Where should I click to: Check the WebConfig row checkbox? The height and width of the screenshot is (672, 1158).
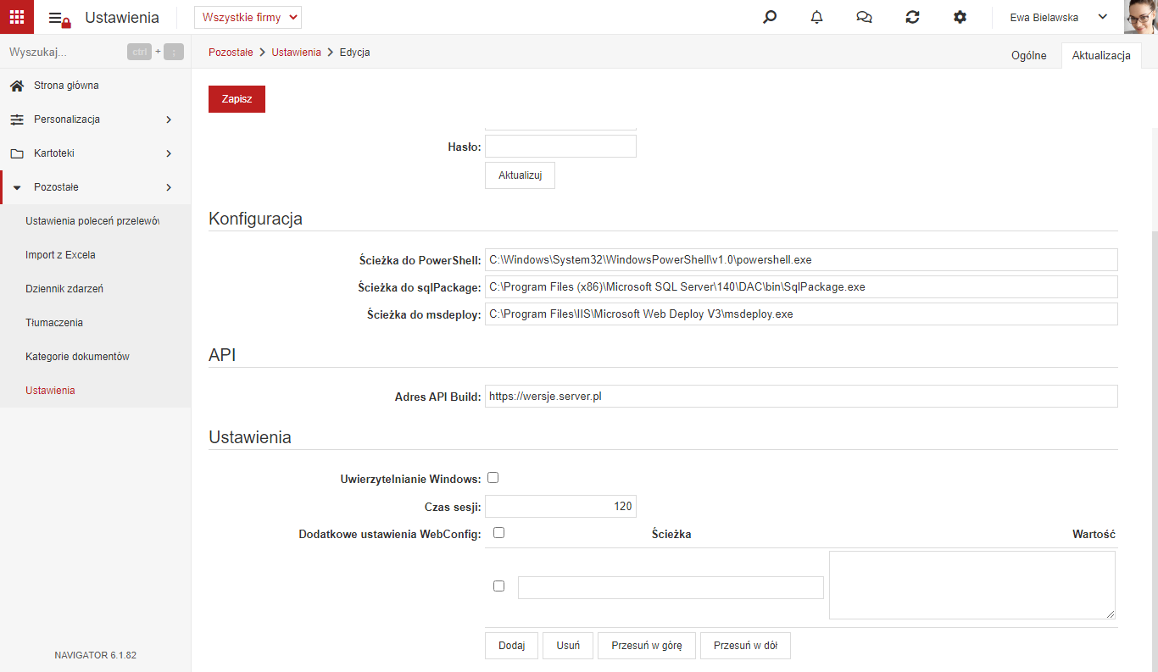(x=498, y=586)
